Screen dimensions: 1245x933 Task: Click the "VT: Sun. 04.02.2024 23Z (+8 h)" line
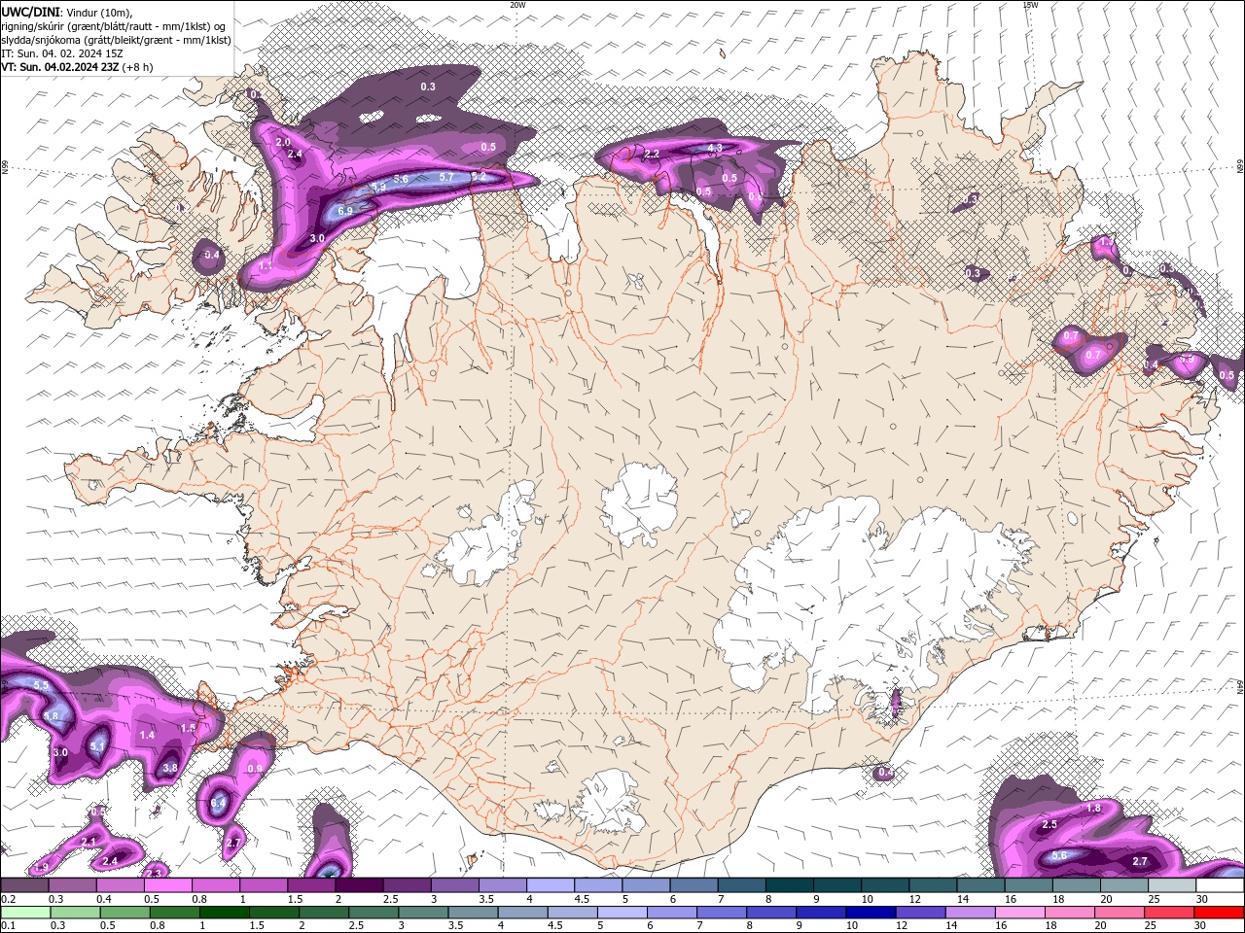click(x=77, y=67)
